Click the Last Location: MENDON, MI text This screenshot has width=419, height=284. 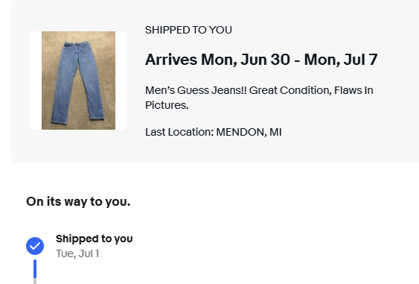point(214,132)
